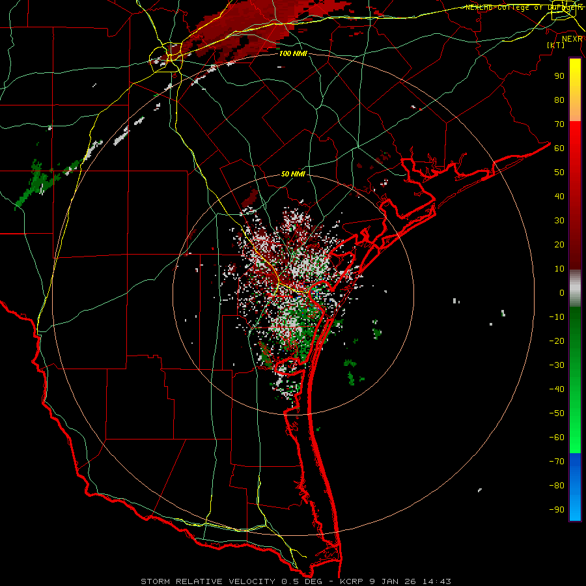586x586 pixels.
Task: Click the -30 scale value
Action: pyautogui.click(x=557, y=365)
